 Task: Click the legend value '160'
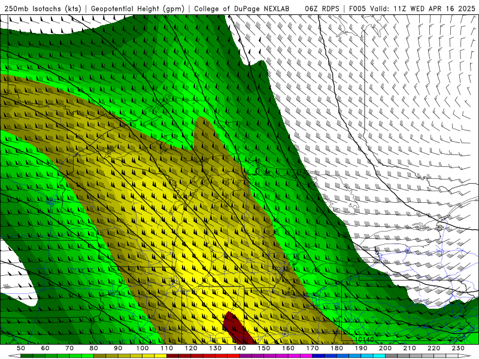click(288, 348)
